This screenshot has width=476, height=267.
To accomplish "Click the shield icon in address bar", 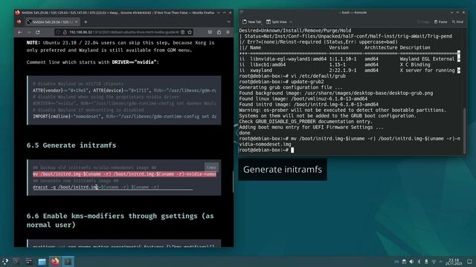I will point(58,32).
